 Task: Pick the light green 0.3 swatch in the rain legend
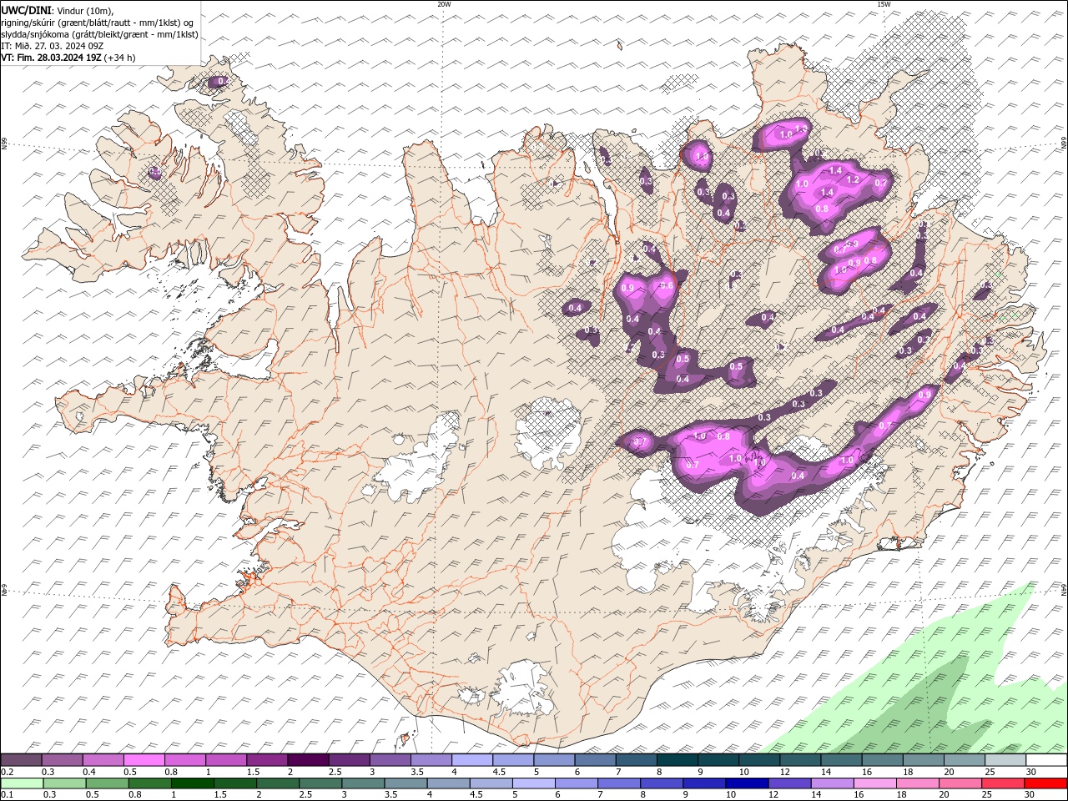[x=64, y=783]
